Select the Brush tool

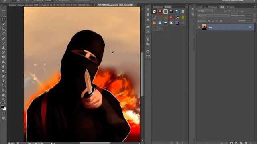pyautogui.click(x=3, y=43)
